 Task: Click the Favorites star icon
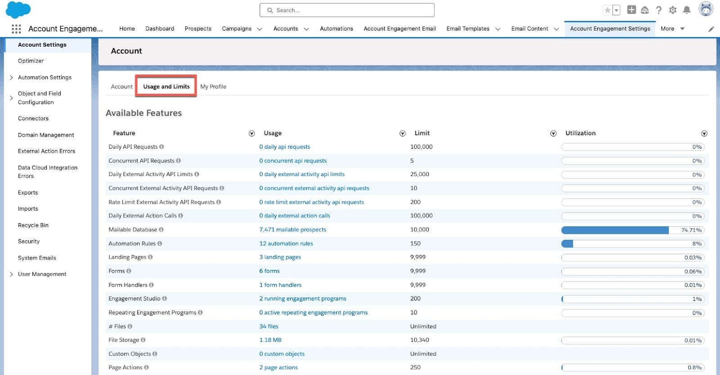pos(607,10)
